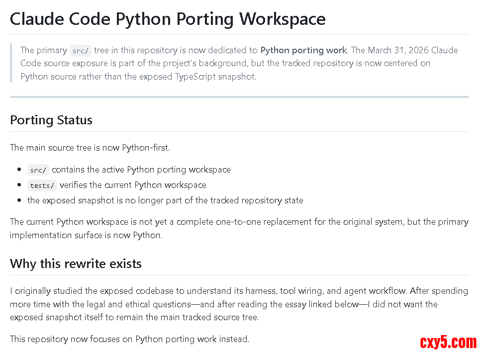
Task: Click "contains the active Python porting workspace" text
Action: coord(141,170)
